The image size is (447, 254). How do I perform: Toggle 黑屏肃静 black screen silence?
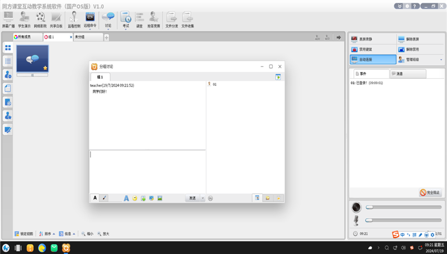pyautogui.click(x=372, y=39)
